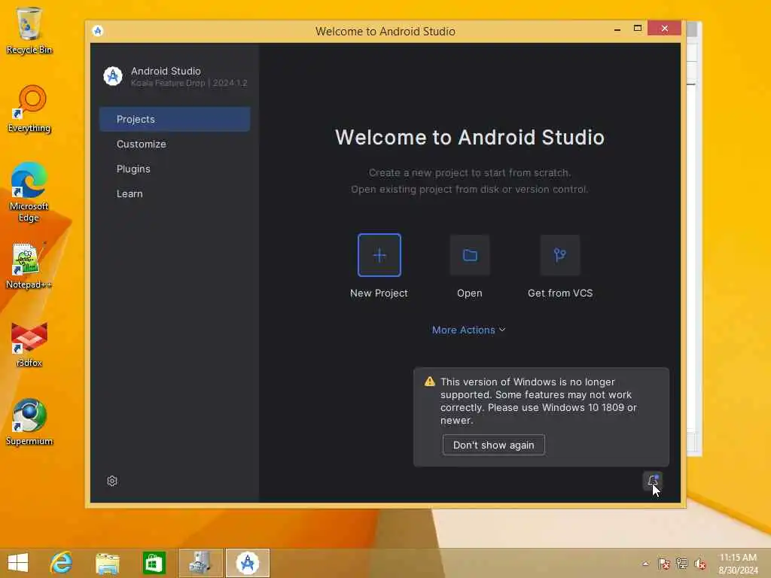Open the Action Center flag tray icon
The width and height of the screenshot is (771, 578).
pyautogui.click(x=664, y=563)
